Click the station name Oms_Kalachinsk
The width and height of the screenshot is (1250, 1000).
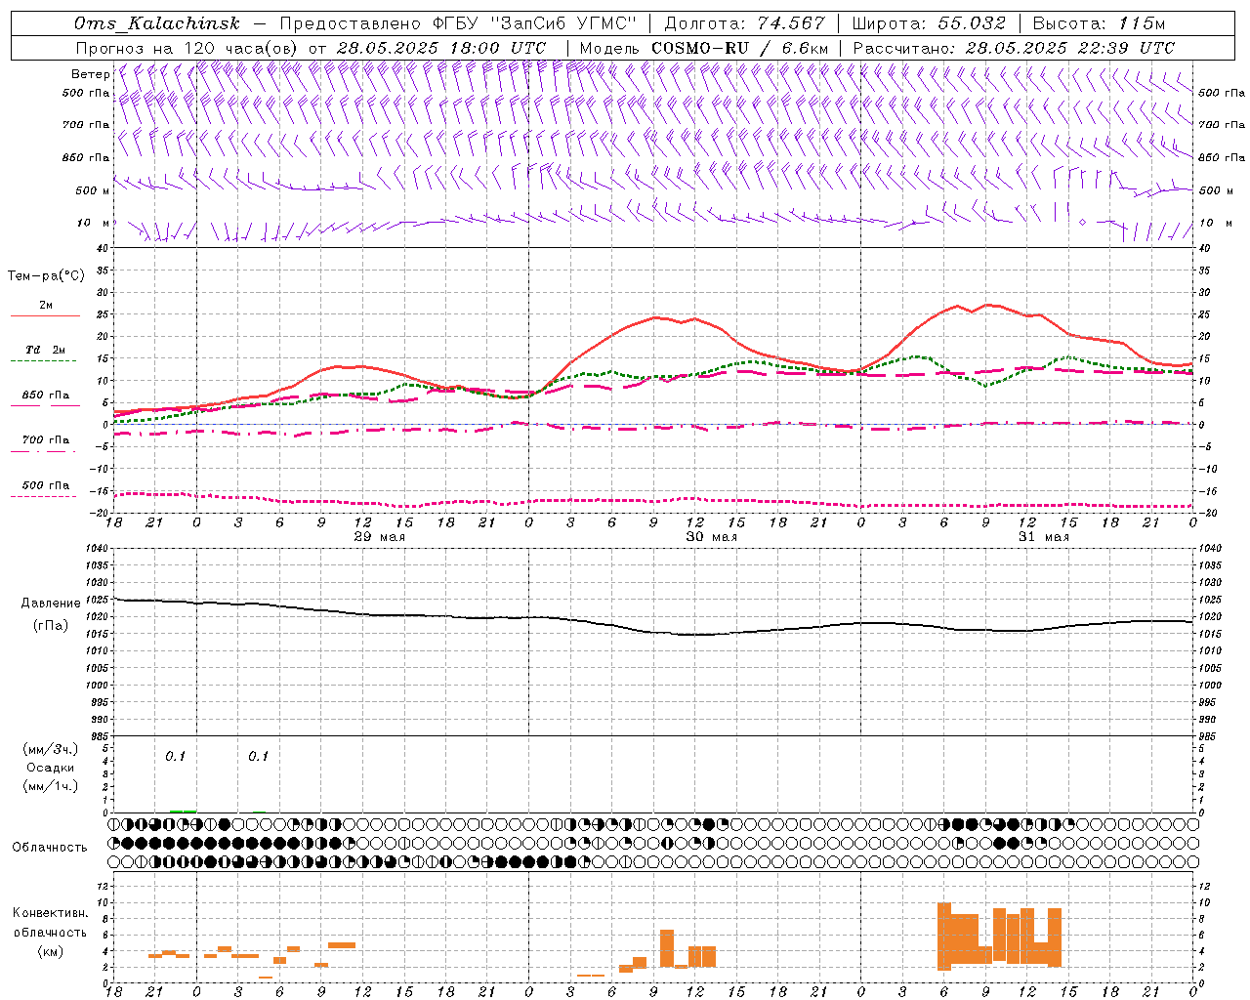[157, 23]
